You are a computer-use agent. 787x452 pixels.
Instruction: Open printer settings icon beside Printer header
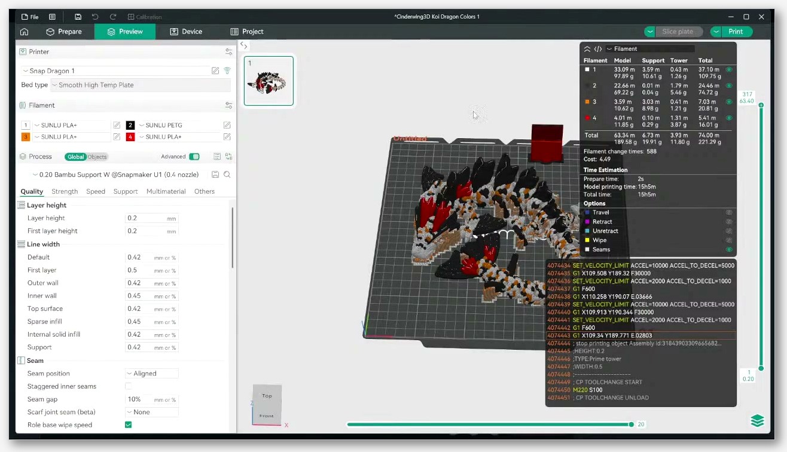(228, 52)
